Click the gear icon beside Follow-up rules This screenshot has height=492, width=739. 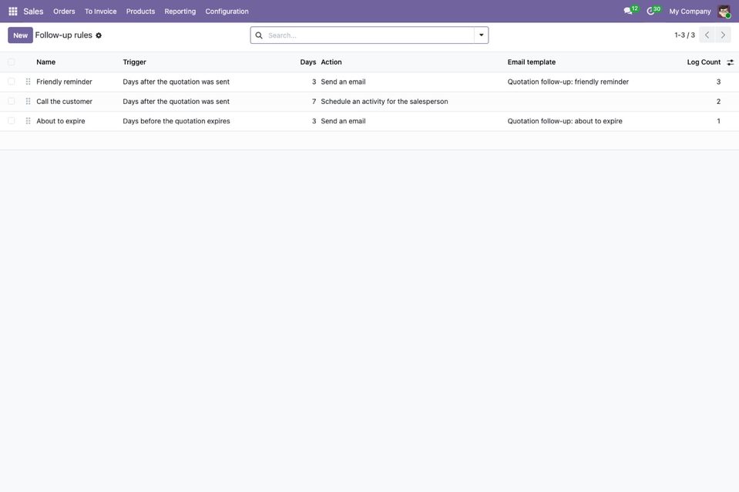pyautogui.click(x=99, y=35)
